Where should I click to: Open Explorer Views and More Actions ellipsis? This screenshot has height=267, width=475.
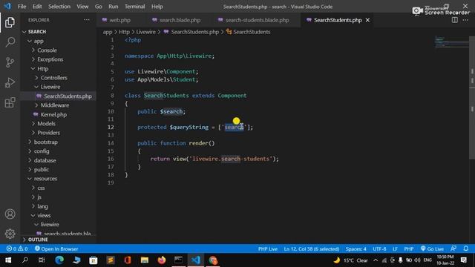coord(87,20)
